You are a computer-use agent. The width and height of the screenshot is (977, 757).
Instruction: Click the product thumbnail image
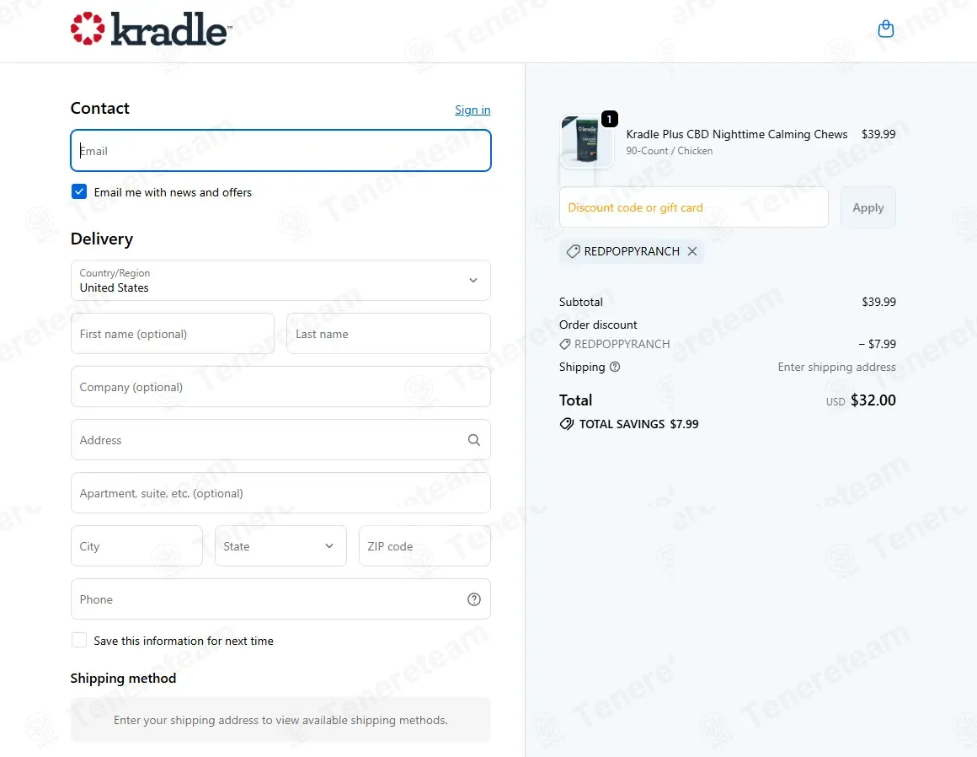click(586, 142)
